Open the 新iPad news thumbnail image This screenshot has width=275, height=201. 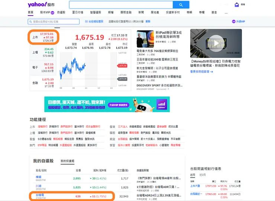tap(145, 39)
